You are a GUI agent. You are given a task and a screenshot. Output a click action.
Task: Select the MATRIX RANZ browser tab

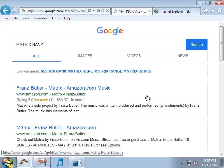132,11
